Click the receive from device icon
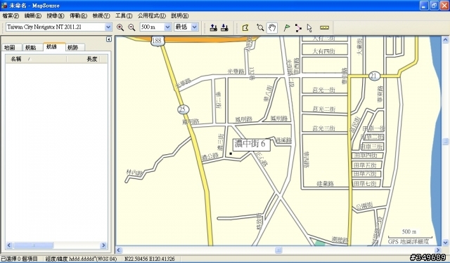The width and height of the screenshot is (450, 263). 224,27
